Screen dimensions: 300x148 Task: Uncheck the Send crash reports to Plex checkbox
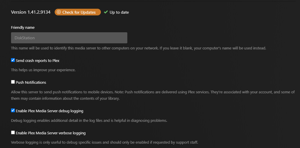click(x=13, y=60)
